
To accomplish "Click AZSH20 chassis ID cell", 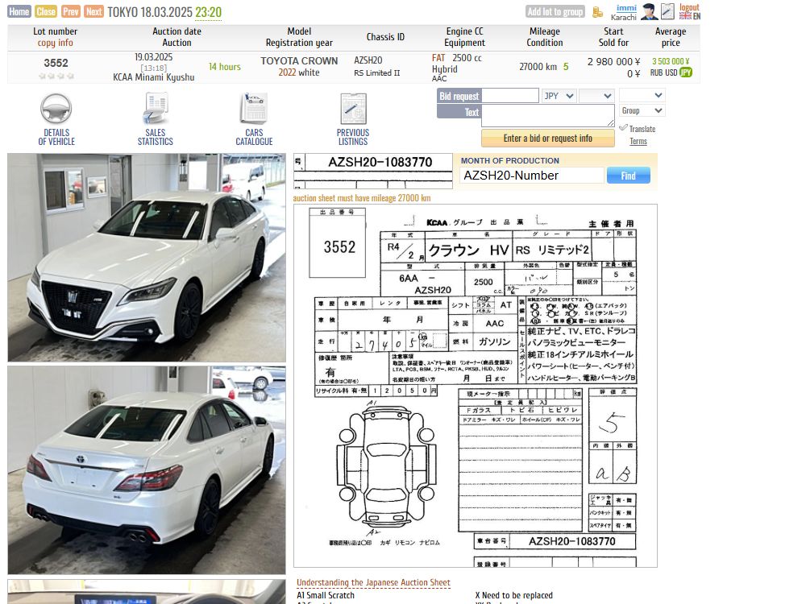I will click(368, 60).
